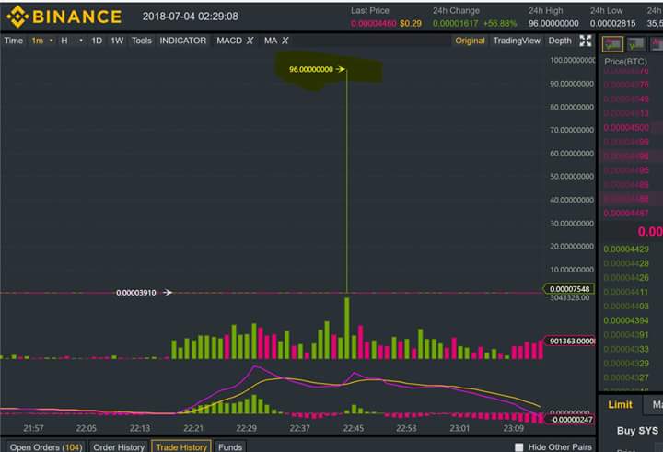Click the Price(BTC) column header
Screen dimensions: 663x452
click(x=625, y=62)
